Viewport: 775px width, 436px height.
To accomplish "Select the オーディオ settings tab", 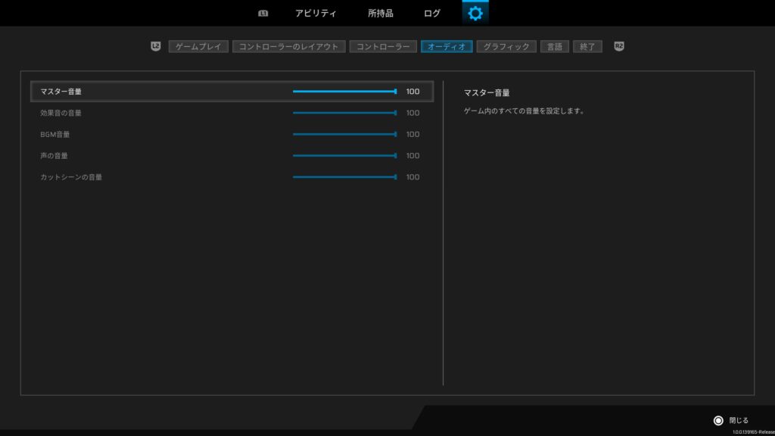I will coord(447,46).
